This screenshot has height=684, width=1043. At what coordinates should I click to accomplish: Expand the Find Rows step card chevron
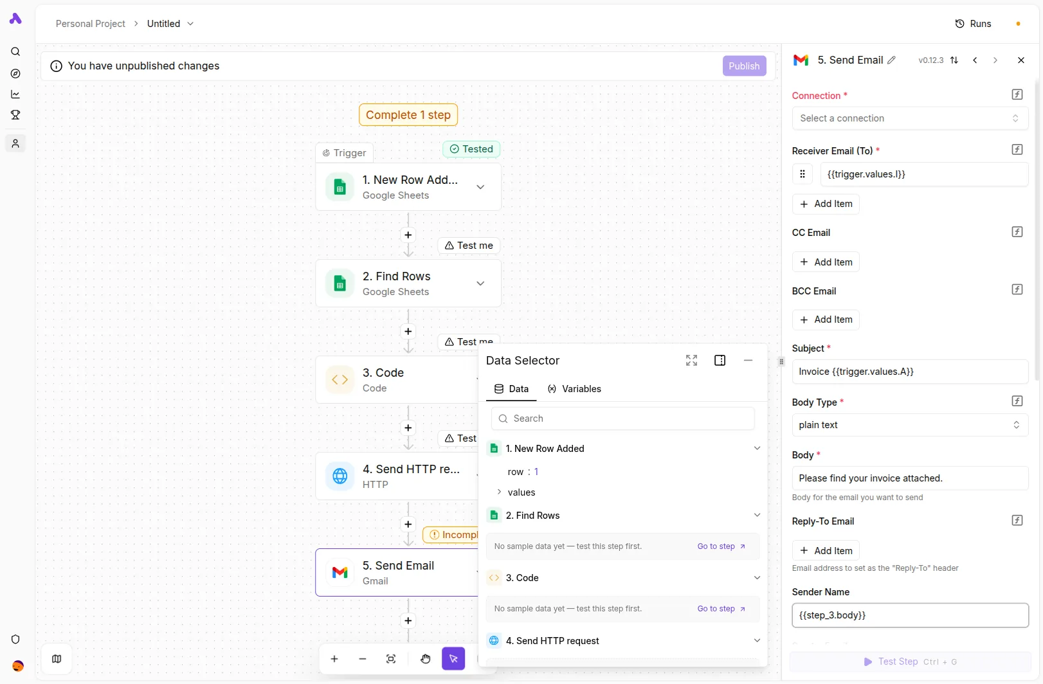pyautogui.click(x=480, y=283)
